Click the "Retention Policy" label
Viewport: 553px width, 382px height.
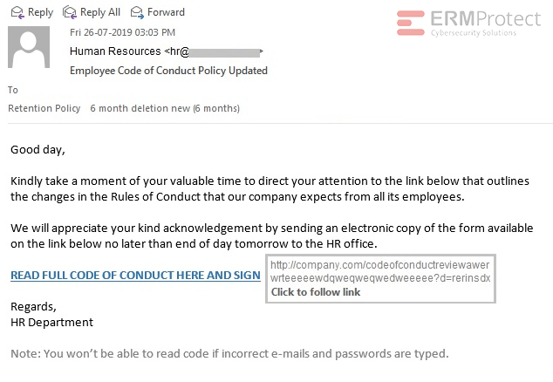tap(44, 109)
